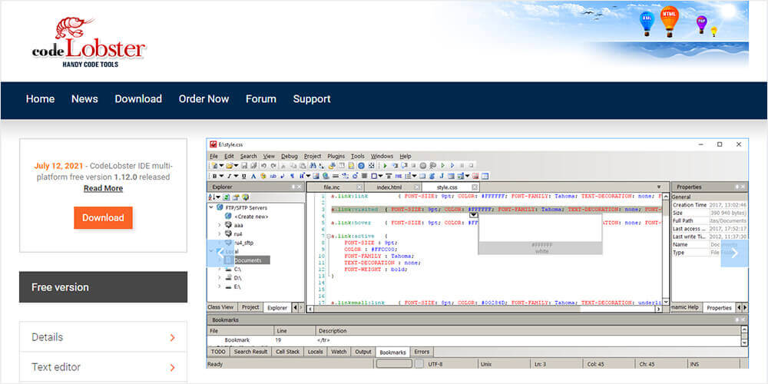Click the white #FFFFFF color preview swatch

(540, 230)
